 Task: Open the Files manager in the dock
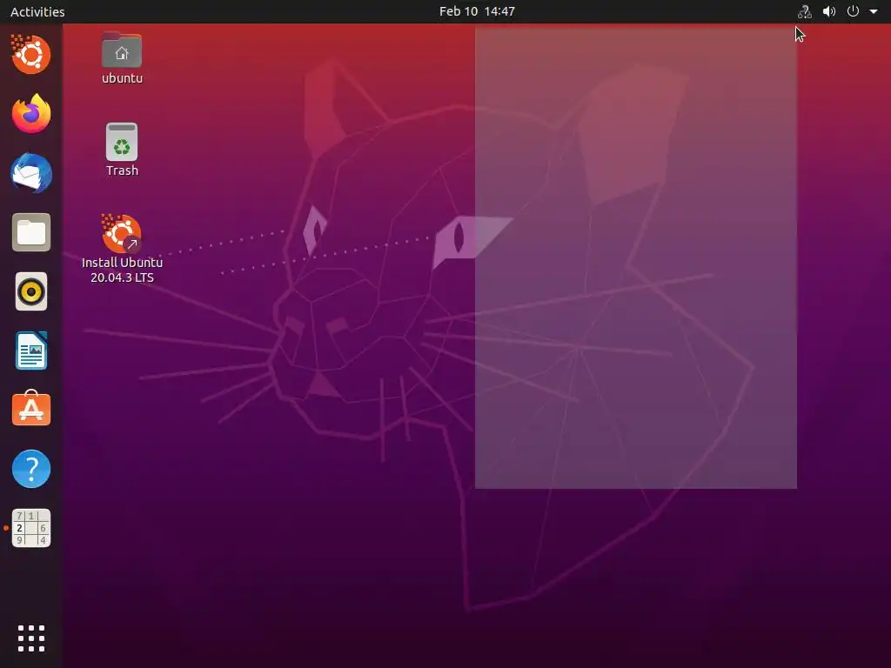coord(30,232)
